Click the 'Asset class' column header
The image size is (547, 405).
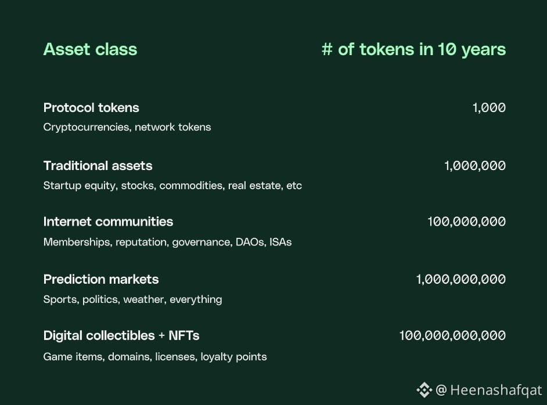pos(91,49)
